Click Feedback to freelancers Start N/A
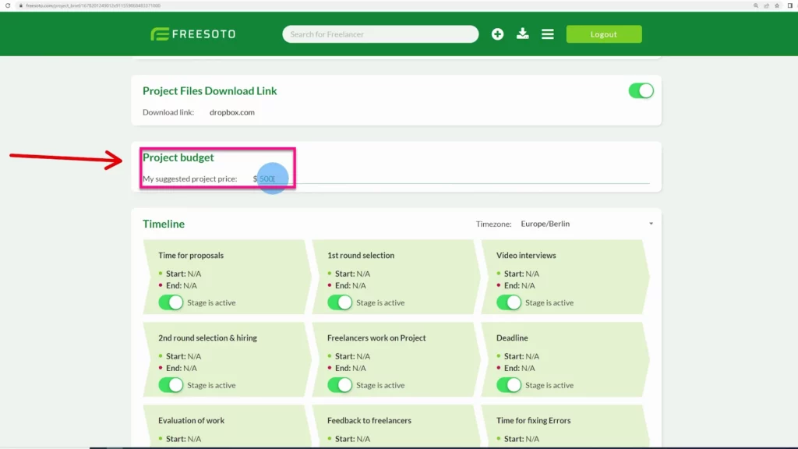Image resolution: width=798 pixels, height=449 pixels. (352, 438)
